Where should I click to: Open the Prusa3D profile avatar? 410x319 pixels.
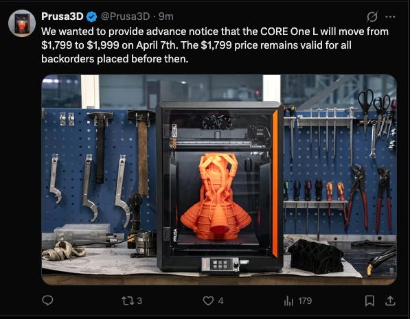[22, 23]
